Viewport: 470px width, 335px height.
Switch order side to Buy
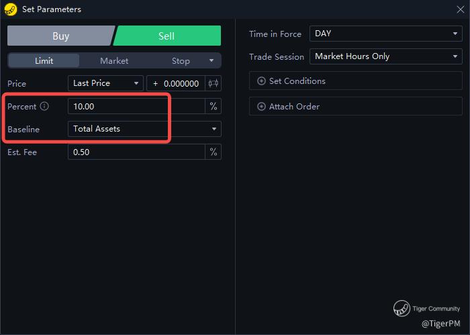[x=60, y=36]
